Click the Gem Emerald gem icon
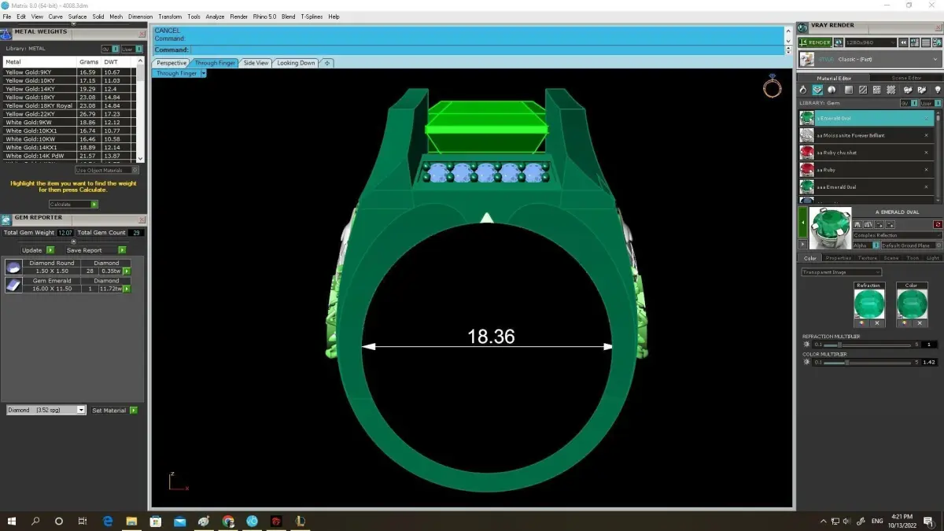 (13, 285)
